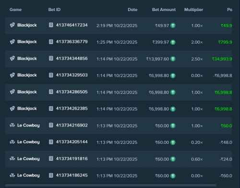
Task: Click the Game column header
Action: (x=15, y=10)
